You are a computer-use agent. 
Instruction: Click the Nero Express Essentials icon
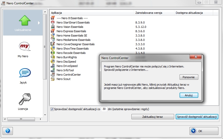pos(53,31)
